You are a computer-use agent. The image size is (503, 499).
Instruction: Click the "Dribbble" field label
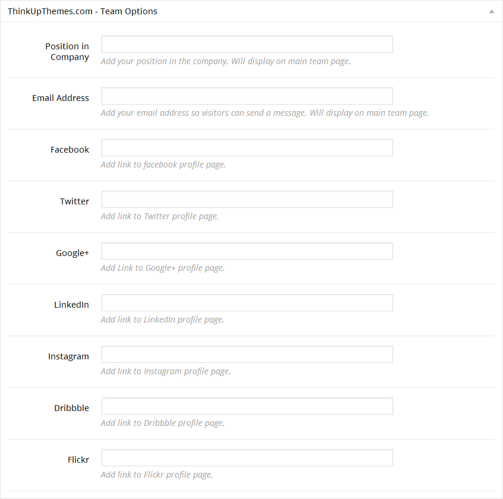coord(71,408)
